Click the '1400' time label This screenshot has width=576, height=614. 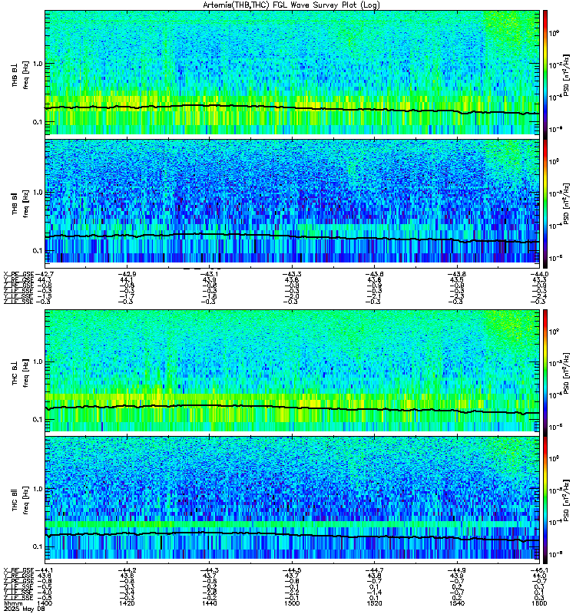[45, 603]
